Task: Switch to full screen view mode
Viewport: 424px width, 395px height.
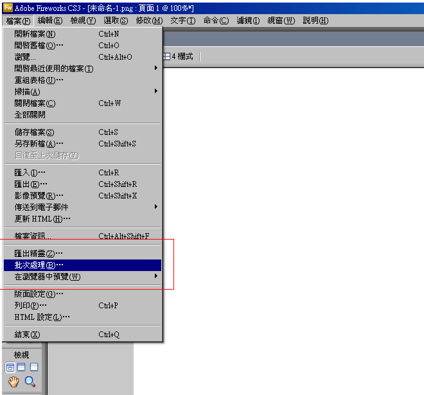Action: pos(34,367)
